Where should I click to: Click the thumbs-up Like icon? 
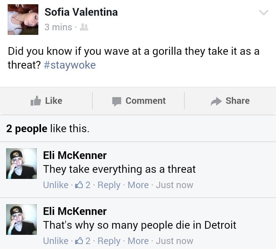pyautogui.click(x=36, y=101)
